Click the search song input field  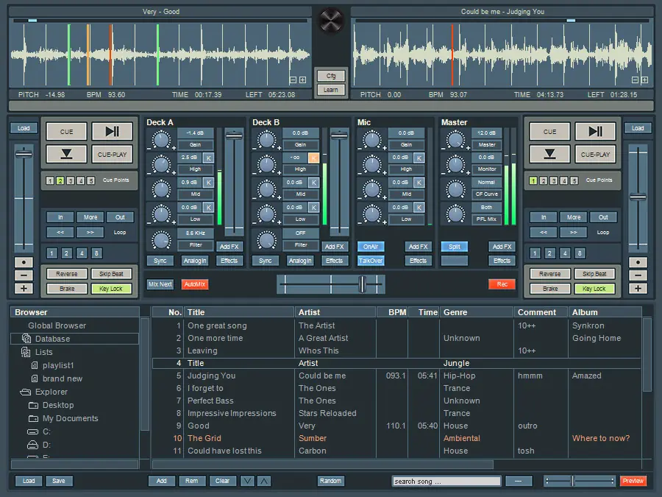[x=446, y=482]
